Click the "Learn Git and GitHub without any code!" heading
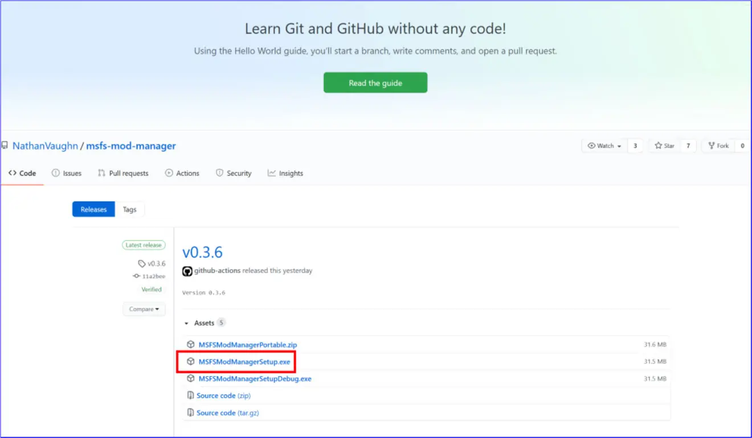Screen dimensions: 752x438 pos(375,28)
